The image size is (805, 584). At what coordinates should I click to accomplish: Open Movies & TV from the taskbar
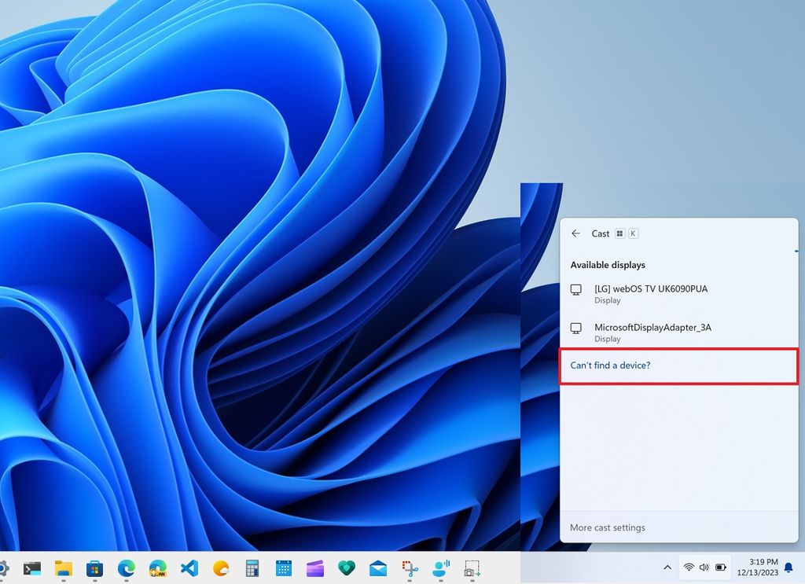[316, 567]
